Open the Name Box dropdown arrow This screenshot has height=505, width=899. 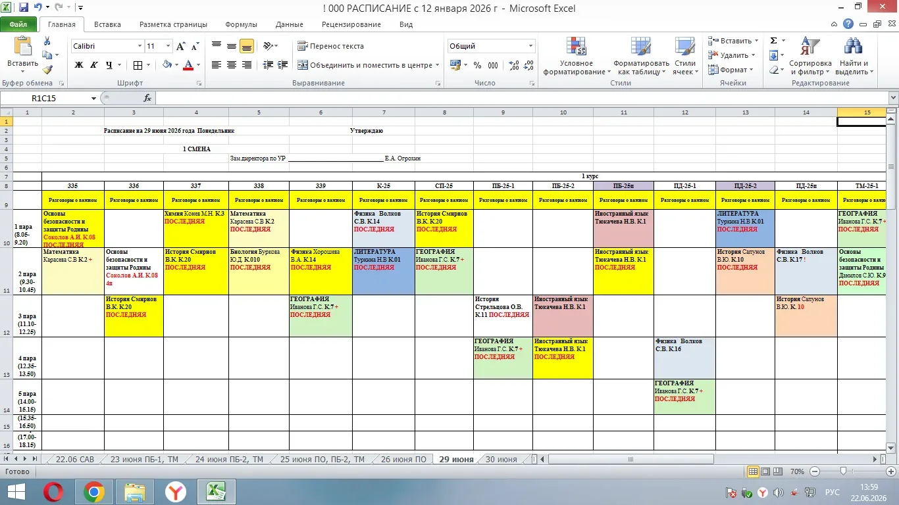tap(94, 98)
